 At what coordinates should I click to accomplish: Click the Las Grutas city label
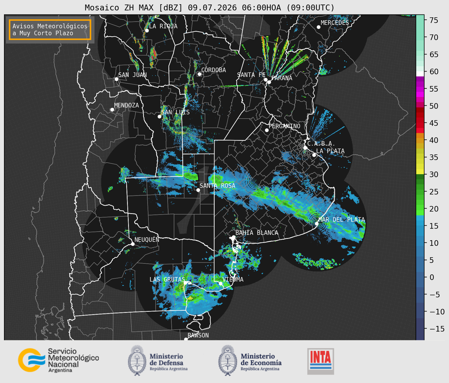pos(167,279)
